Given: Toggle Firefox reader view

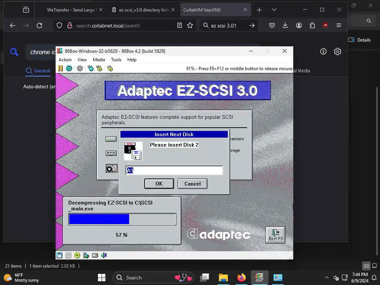Looking at the screenshot, I should pos(180,26).
